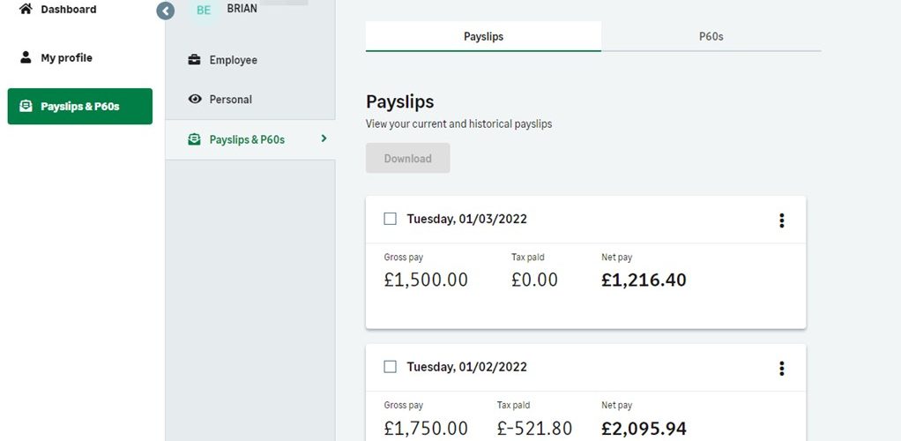
Task: Tick the 01/02/2022 payslip checkbox
Action: pos(391,366)
